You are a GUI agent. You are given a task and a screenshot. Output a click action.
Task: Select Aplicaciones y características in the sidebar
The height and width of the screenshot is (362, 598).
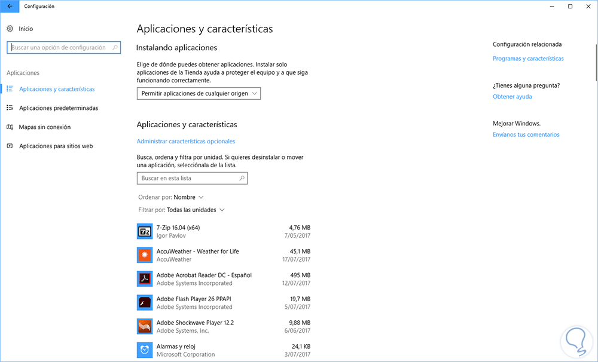(57, 89)
